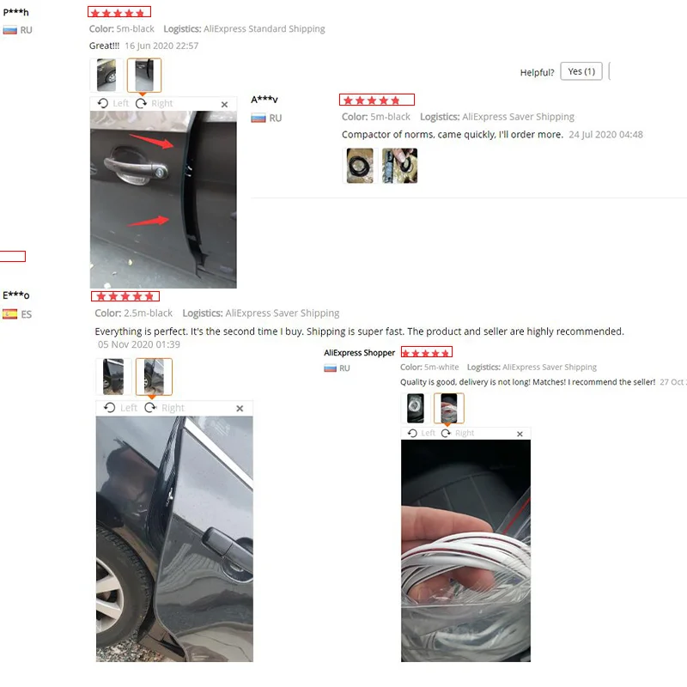
Task: Close P***h's enlarged review photo
Action: click(224, 104)
